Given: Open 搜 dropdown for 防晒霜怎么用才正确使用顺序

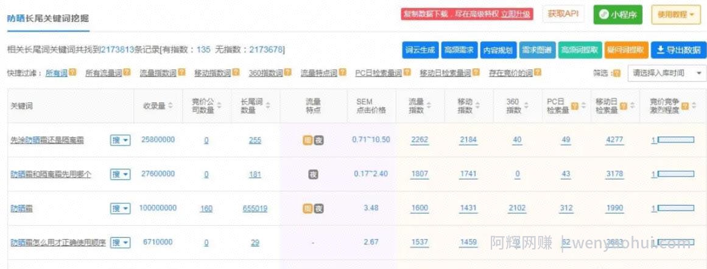Looking at the screenshot, I should click(x=120, y=242).
